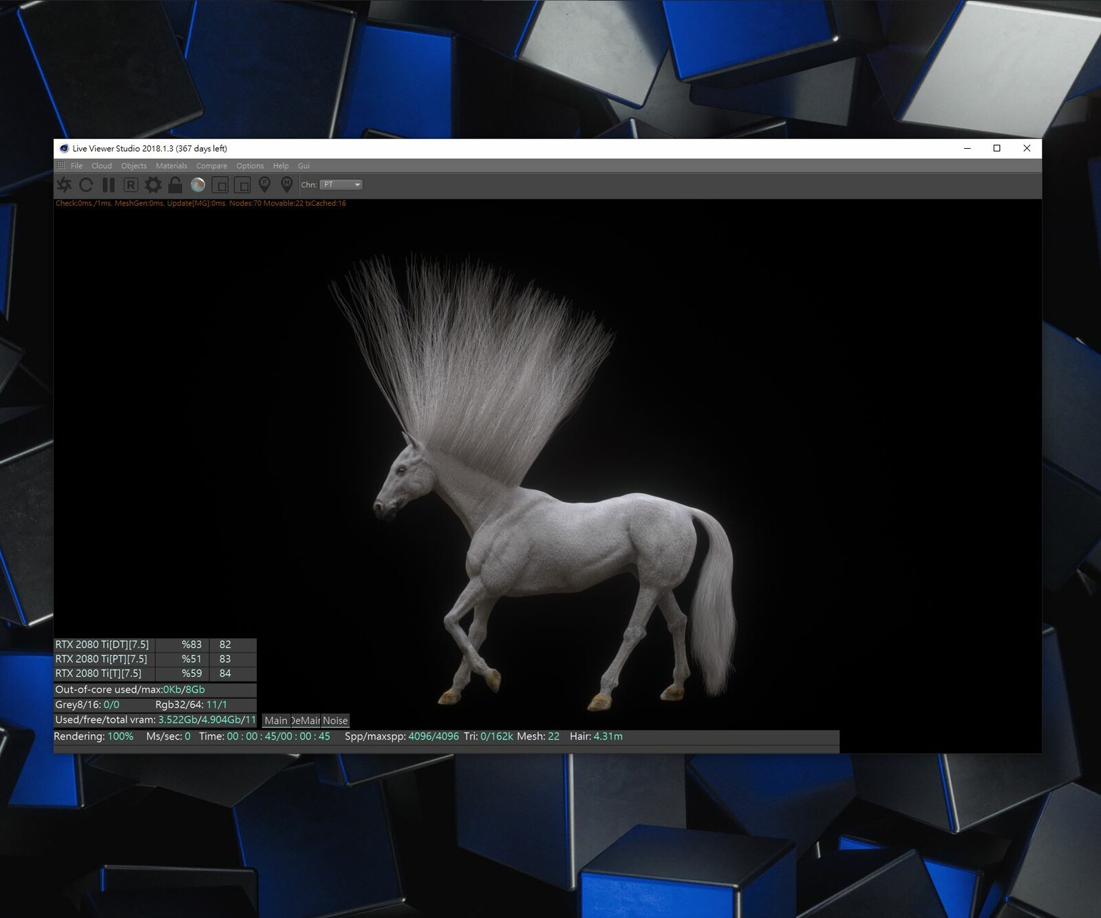The image size is (1101, 918).
Task: Click the 'Live Viewer Studio 2018.1.3' window title
Action: [149, 148]
